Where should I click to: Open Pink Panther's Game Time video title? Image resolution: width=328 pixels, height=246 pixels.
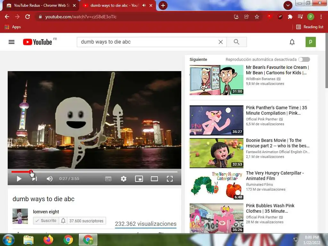click(276, 111)
